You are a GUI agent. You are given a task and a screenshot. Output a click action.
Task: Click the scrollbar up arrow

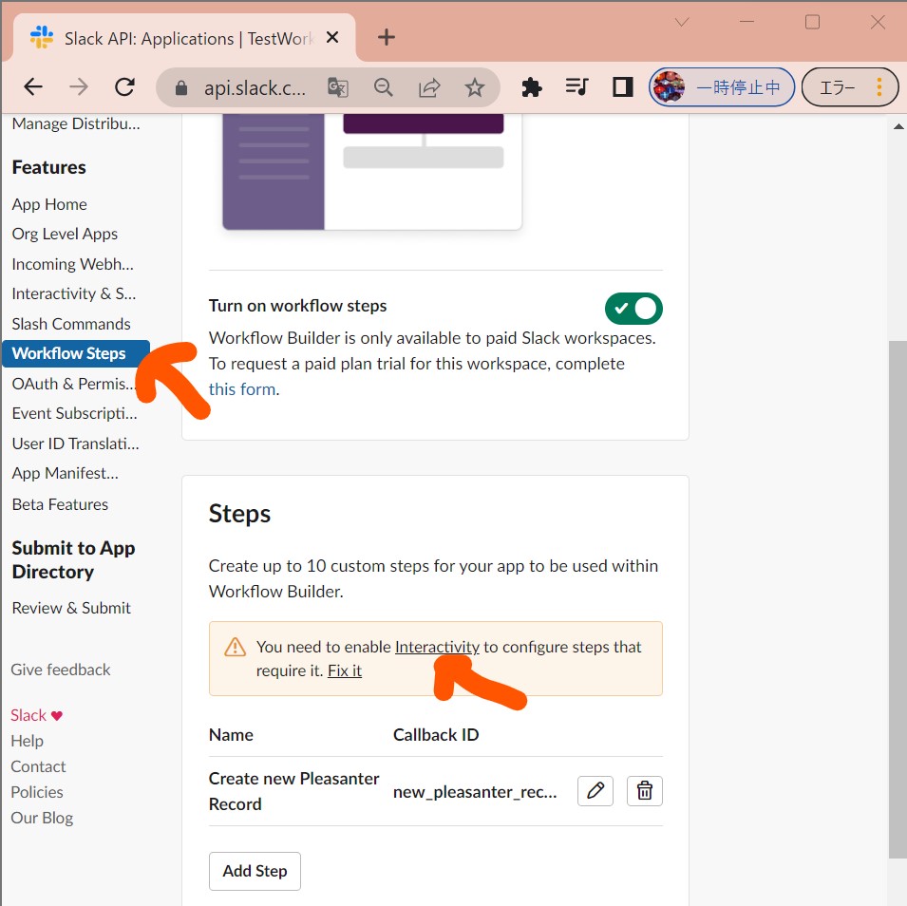[x=898, y=126]
